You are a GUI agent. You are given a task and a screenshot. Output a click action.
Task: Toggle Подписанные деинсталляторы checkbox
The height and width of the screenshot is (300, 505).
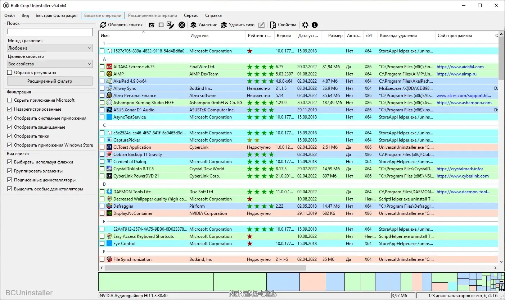pos(10,180)
